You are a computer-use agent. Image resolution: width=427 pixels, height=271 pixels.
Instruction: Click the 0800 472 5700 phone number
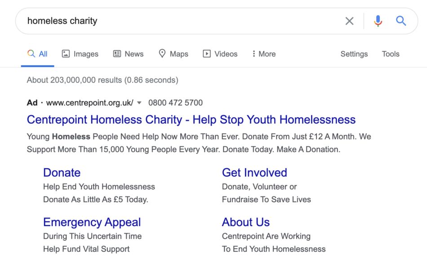(175, 103)
